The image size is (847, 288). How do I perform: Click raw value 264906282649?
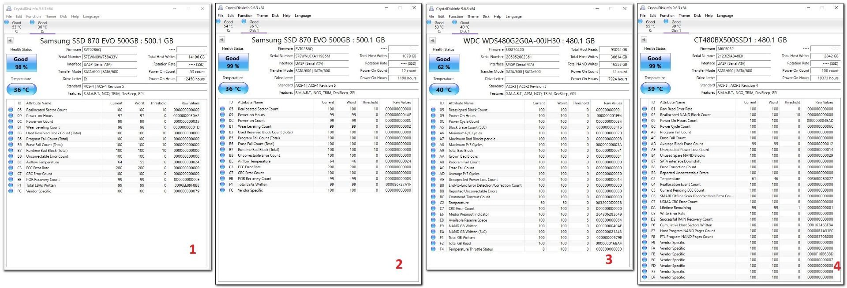click(x=609, y=214)
